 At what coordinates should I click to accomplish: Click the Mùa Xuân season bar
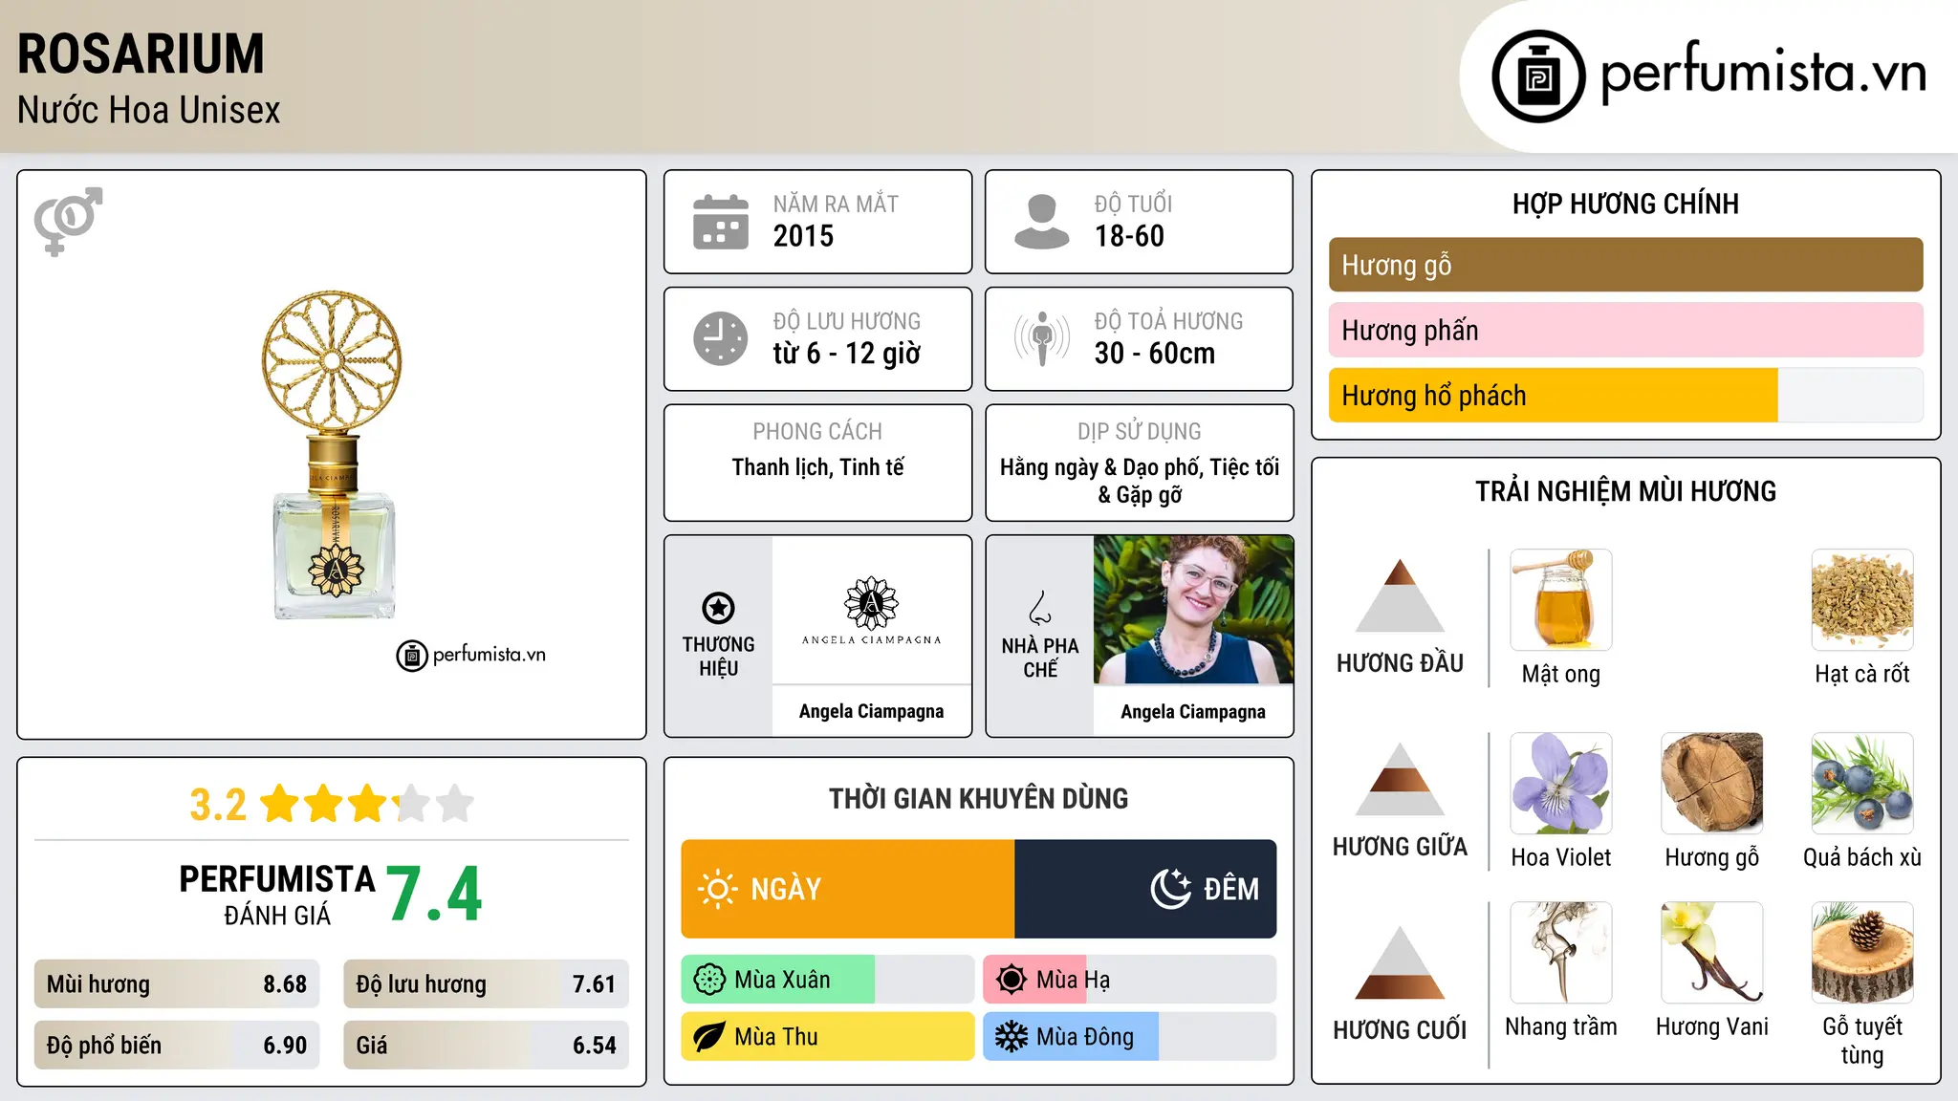[x=827, y=980]
